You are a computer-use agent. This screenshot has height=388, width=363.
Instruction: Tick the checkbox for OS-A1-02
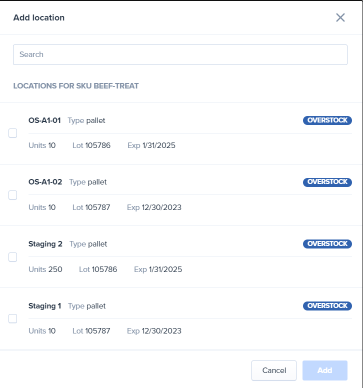click(13, 195)
